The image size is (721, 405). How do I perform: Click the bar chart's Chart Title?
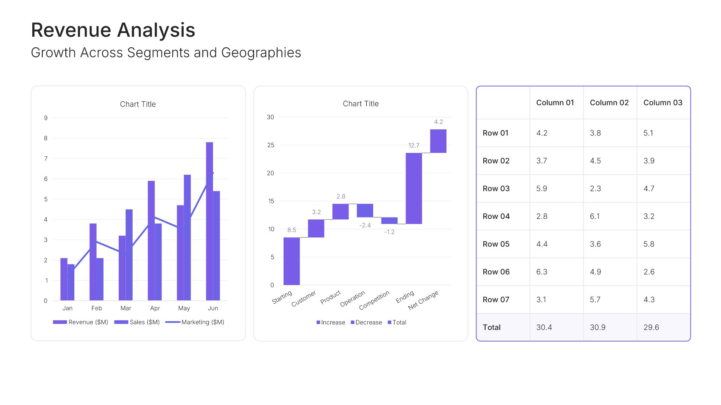pyautogui.click(x=138, y=104)
